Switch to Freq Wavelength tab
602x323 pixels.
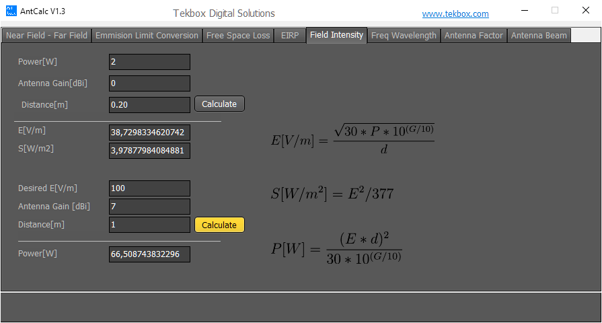pos(404,36)
